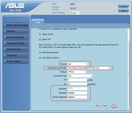Click the VCI input field
This screenshot has width=132, height=113.
(77, 84)
